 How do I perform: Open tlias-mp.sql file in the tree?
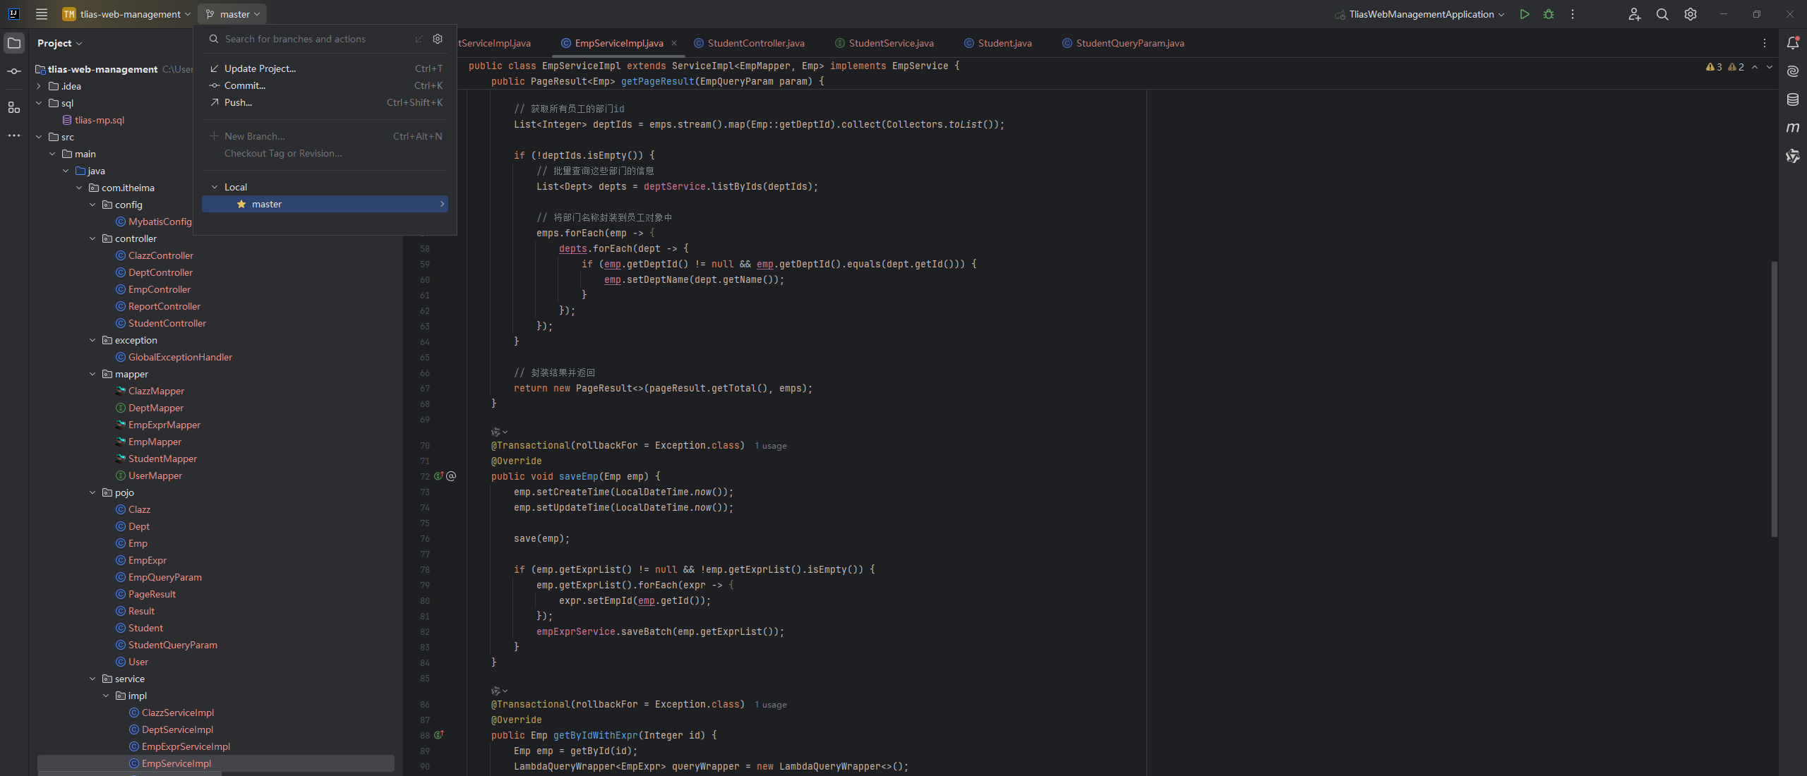pos(99,120)
